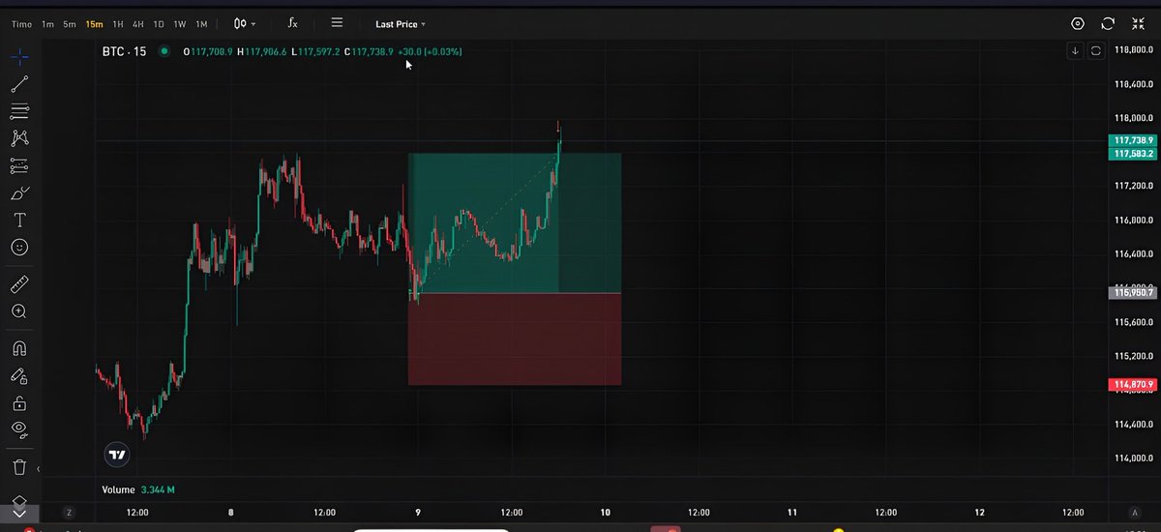
Task: Open the hamburger lines menu in top toolbar
Action: pos(337,22)
